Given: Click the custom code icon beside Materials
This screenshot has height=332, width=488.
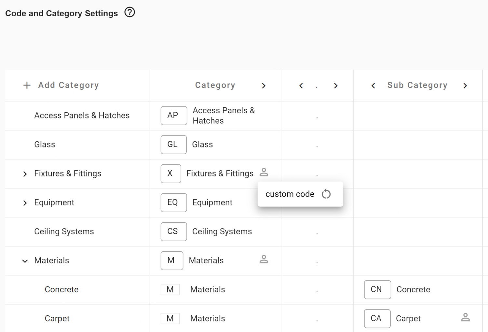Looking at the screenshot, I should click(264, 259).
